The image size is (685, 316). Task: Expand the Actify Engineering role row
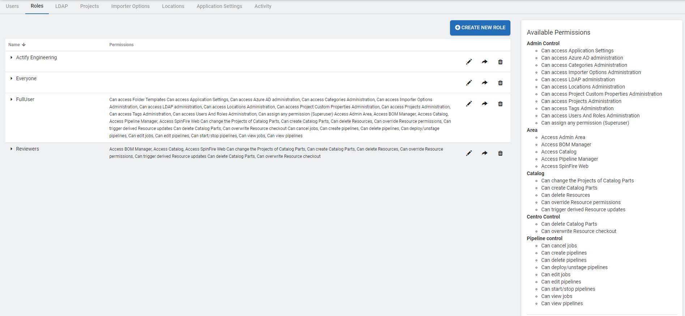(12, 57)
